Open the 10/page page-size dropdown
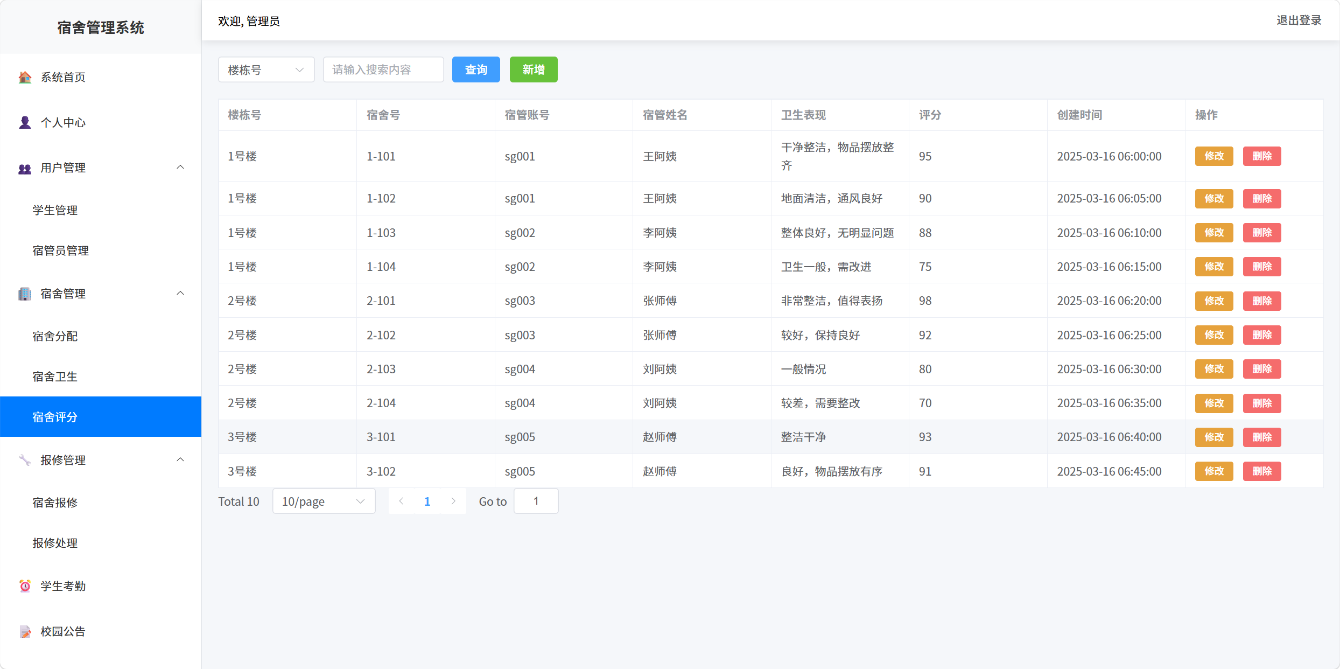1340x669 pixels. [x=324, y=501]
